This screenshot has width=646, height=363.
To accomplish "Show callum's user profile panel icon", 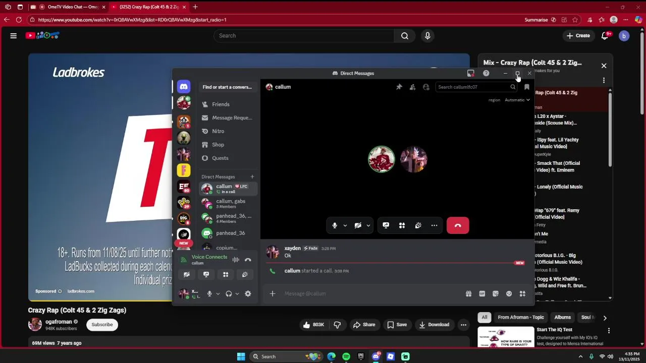I will pyautogui.click(x=426, y=87).
